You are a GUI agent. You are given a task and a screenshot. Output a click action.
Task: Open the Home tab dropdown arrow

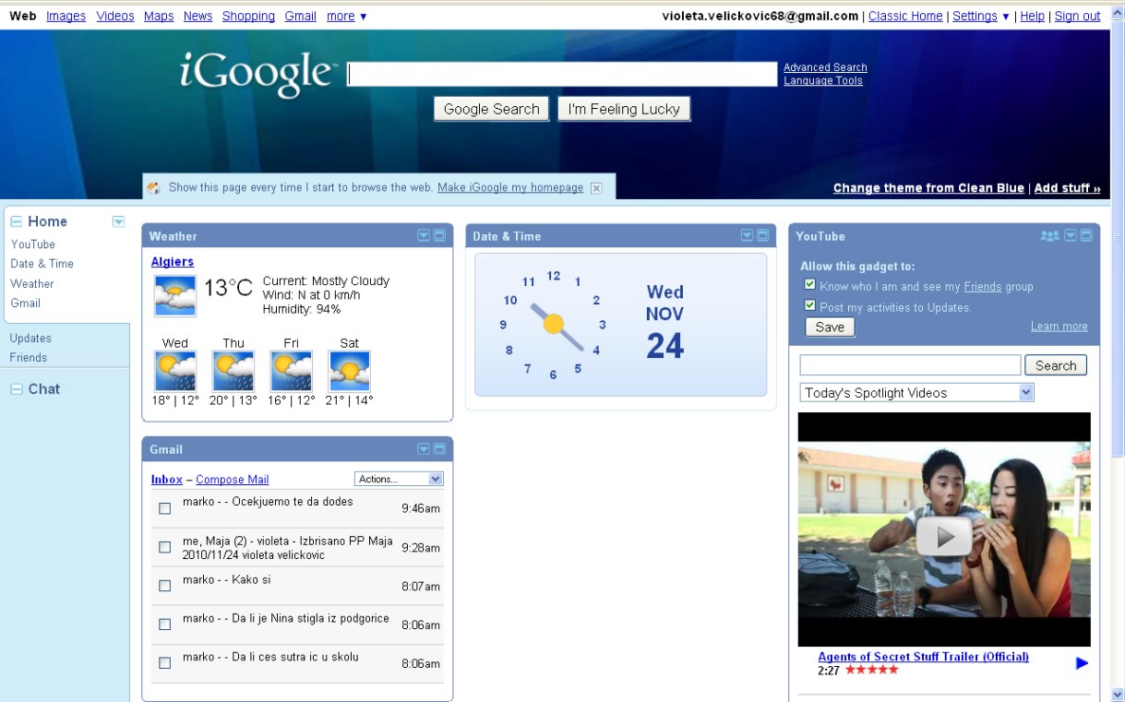118,221
